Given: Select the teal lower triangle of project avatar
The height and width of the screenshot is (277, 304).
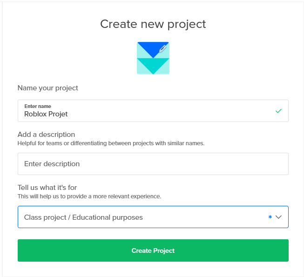Looking at the screenshot, I should click(153, 66).
